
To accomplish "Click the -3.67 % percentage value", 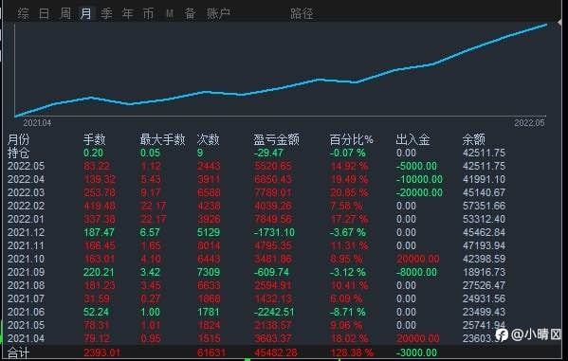I will pyautogui.click(x=348, y=233).
